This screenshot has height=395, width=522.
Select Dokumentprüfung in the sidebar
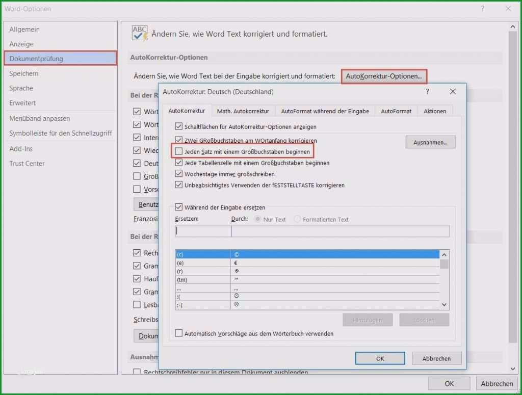pos(61,59)
